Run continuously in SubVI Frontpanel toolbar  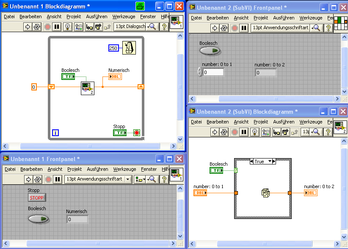coord(224,28)
